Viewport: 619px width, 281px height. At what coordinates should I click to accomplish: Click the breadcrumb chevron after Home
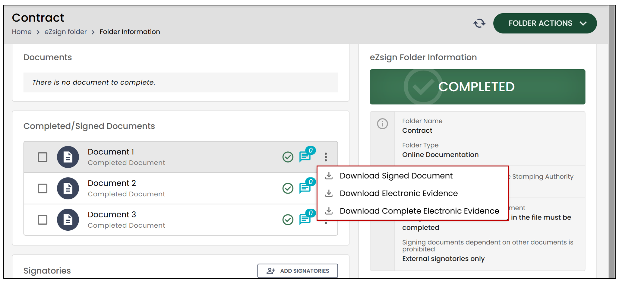click(38, 32)
